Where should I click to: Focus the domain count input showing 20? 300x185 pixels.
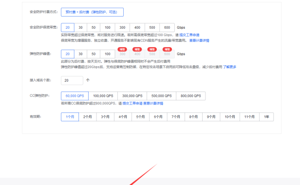72,80
